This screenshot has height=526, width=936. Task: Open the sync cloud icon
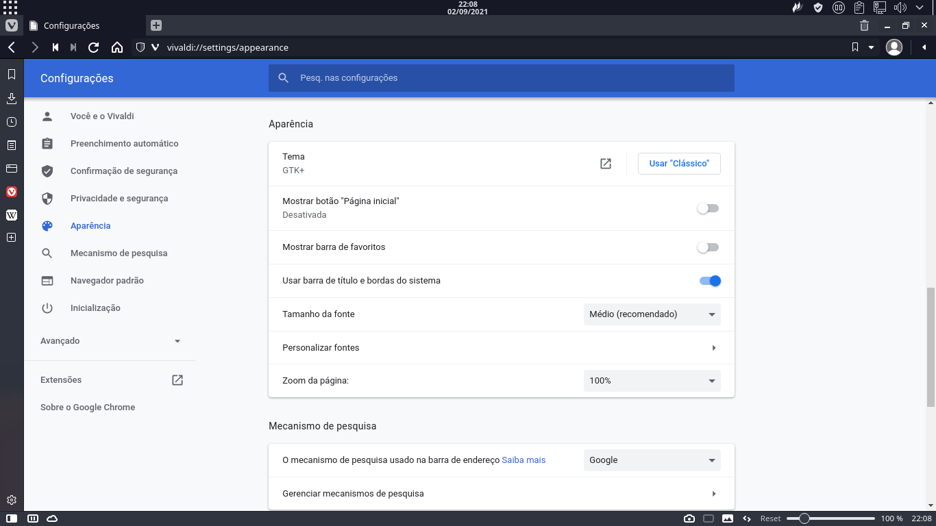(x=52, y=518)
